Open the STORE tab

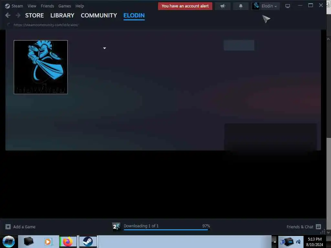(x=34, y=15)
